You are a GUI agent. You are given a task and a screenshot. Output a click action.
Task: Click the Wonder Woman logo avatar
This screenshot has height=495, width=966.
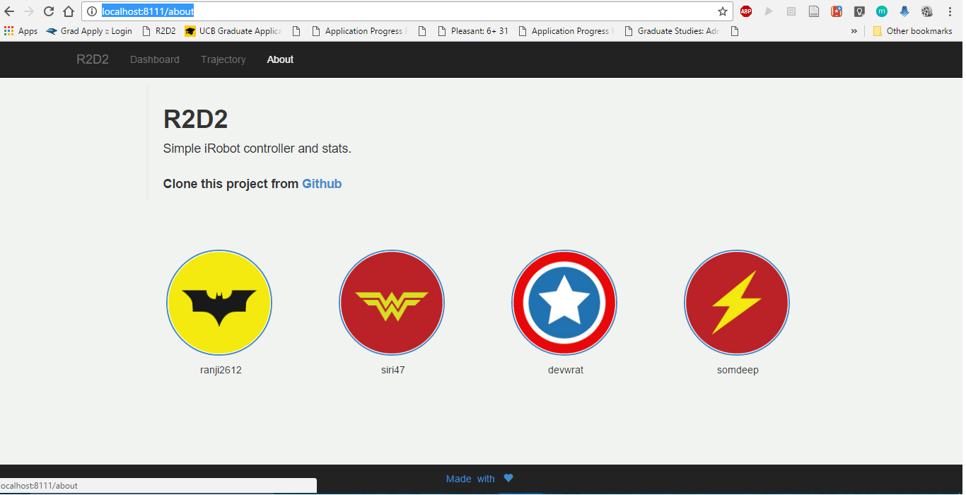392,303
